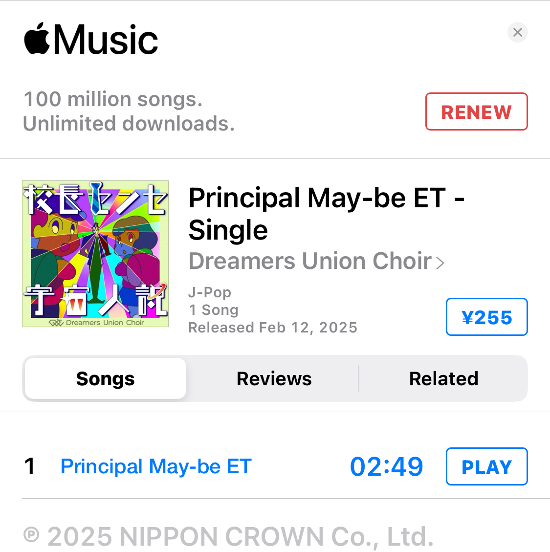Switch to the Related tab
Image resolution: width=550 pixels, height=552 pixels.
click(x=443, y=378)
